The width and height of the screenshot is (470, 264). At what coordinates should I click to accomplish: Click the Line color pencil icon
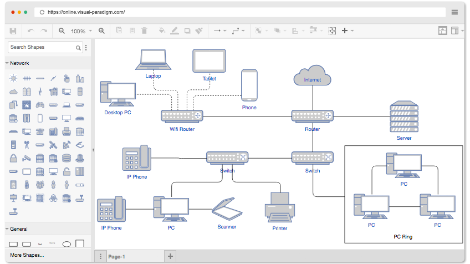pos(175,31)
